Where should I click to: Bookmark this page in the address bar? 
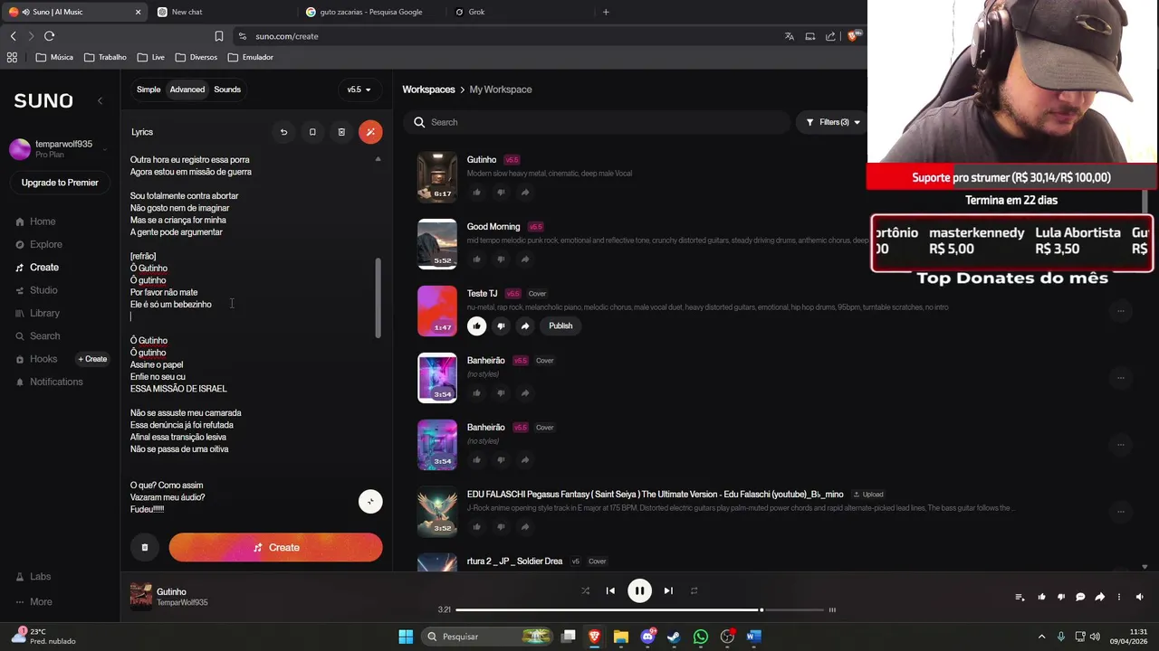[x=218, y=36]
